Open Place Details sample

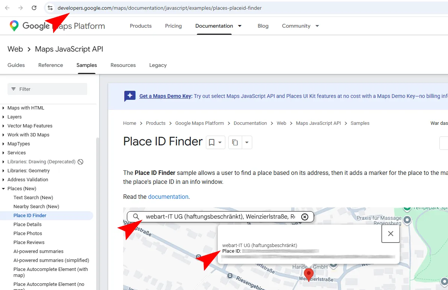point(27,225)
